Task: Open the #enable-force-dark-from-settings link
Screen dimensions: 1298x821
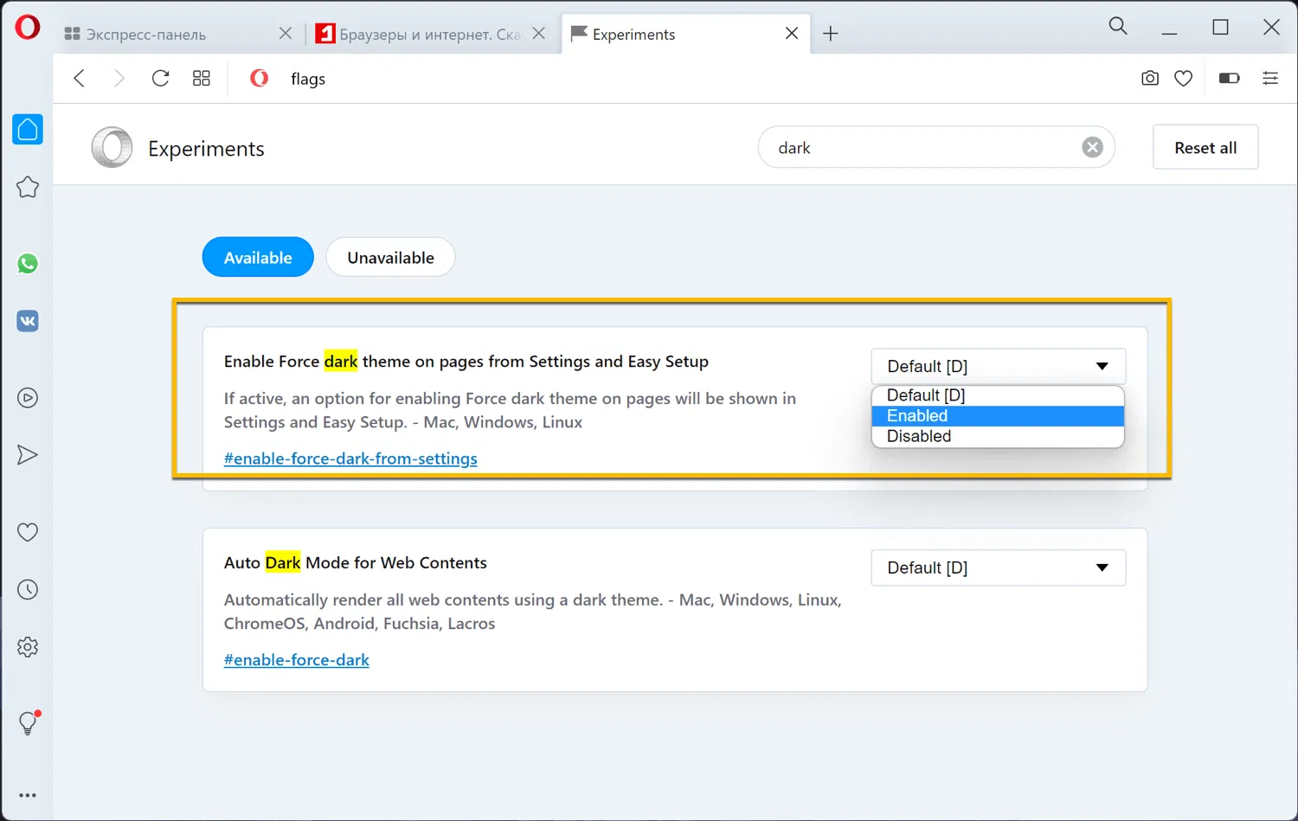Action: coord(350,459)
